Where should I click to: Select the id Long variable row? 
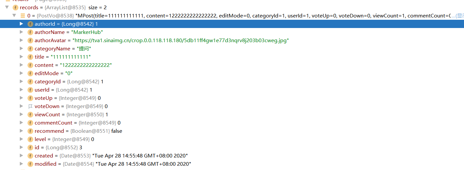pyautogui.click(x=232, y=148)
